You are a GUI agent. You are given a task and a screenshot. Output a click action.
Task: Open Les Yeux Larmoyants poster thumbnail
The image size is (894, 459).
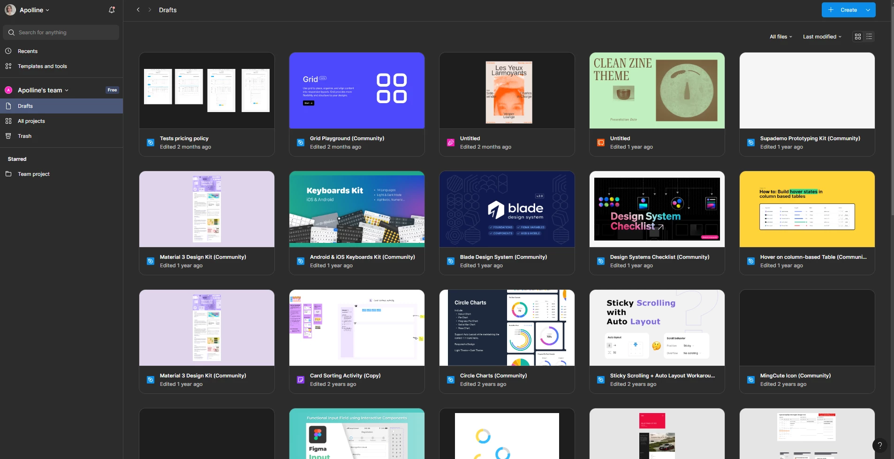(507, 90)
